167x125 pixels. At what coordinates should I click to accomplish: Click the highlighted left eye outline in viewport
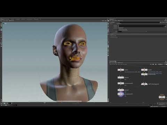coord(68,43)
